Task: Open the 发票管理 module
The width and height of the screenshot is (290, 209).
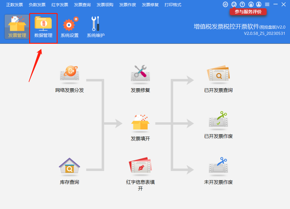Action: click(17, 27)
